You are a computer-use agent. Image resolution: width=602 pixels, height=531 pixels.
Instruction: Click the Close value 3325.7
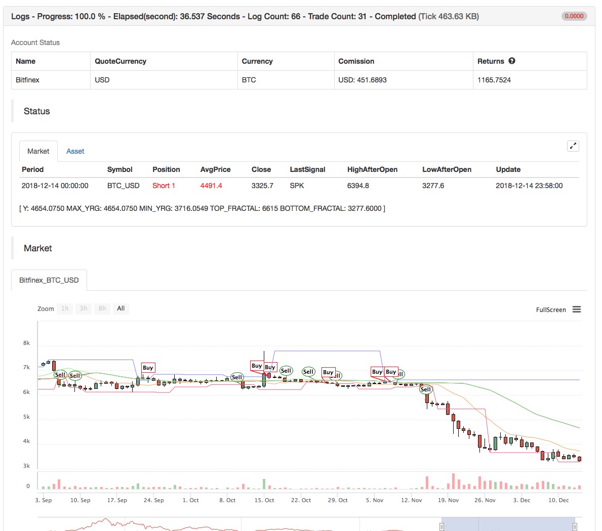[263, 186]
